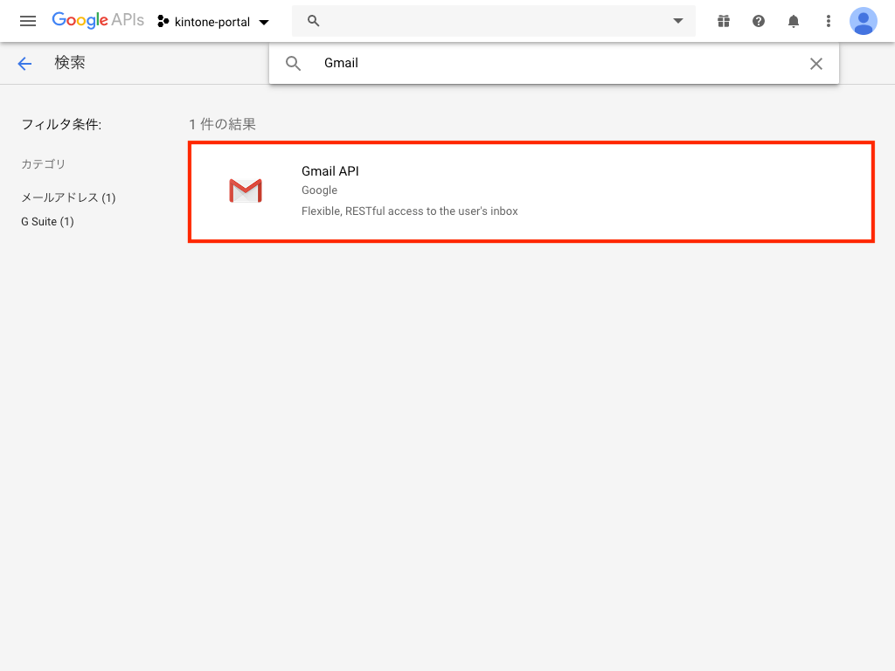Click into the Gmail search input field
Viewport: 895px width, 671px height.
pos(551,64)
